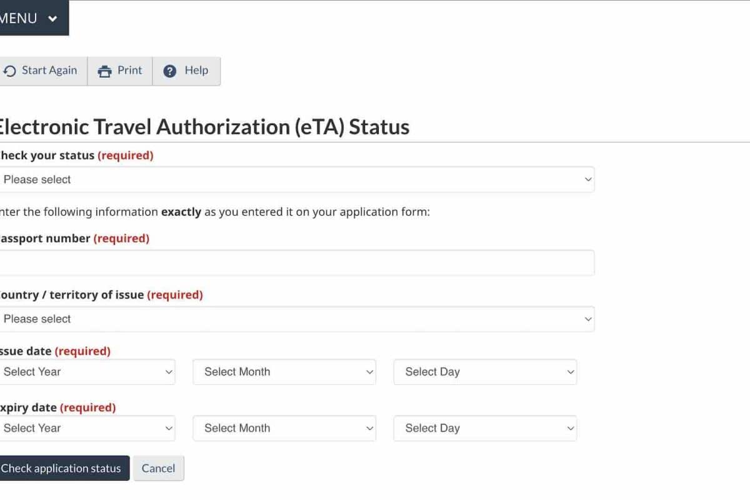This screenshot has height=500, width=750.
Task: Click the eTA Status page heading
Action: click(x=203, y=127)
